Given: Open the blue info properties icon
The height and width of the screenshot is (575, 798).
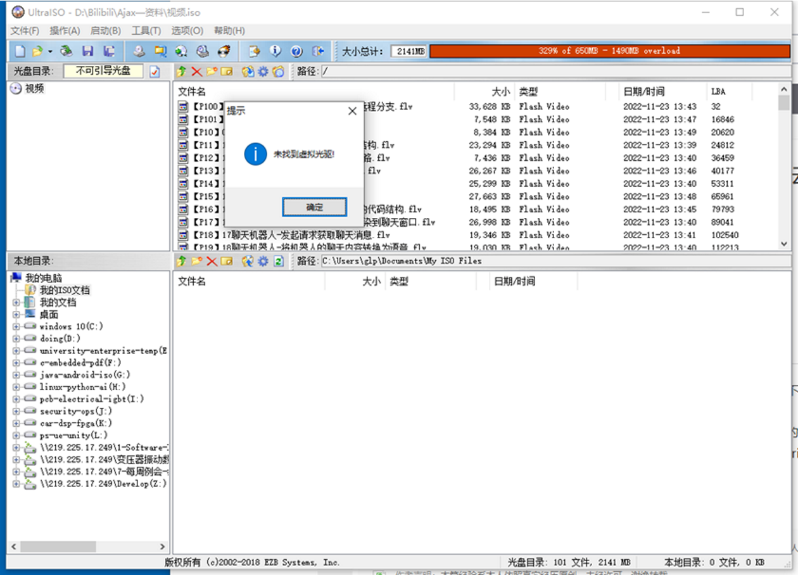Looking at the screenshot, I should (x=275, y=51).
